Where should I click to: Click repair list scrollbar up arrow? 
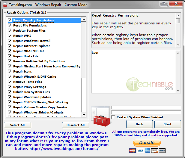click(x=84, y=19)
